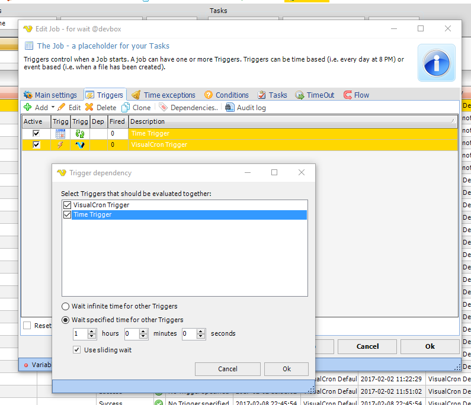Click Ok in Trigger dependency dialog
The image size is (471, 405).
coord(286,369)
